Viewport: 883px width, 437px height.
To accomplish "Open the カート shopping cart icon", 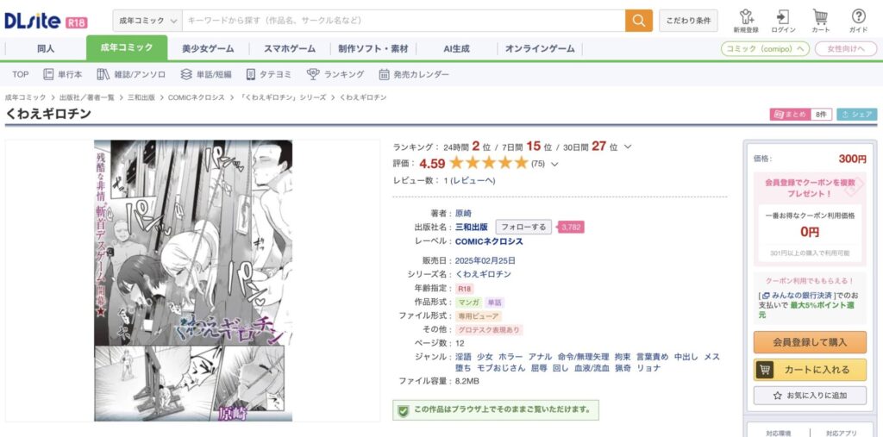I will point(821,21).
